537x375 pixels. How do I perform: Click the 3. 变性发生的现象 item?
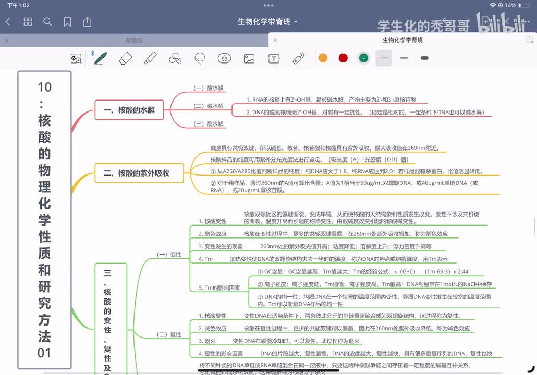tap(221, 247)
